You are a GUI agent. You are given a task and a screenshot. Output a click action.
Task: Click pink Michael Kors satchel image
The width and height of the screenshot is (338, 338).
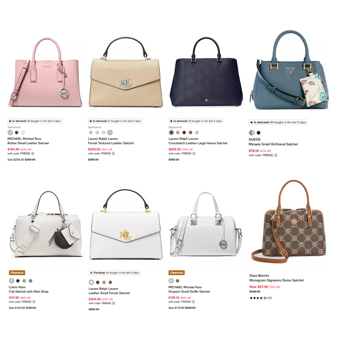(x=45, y=72)
